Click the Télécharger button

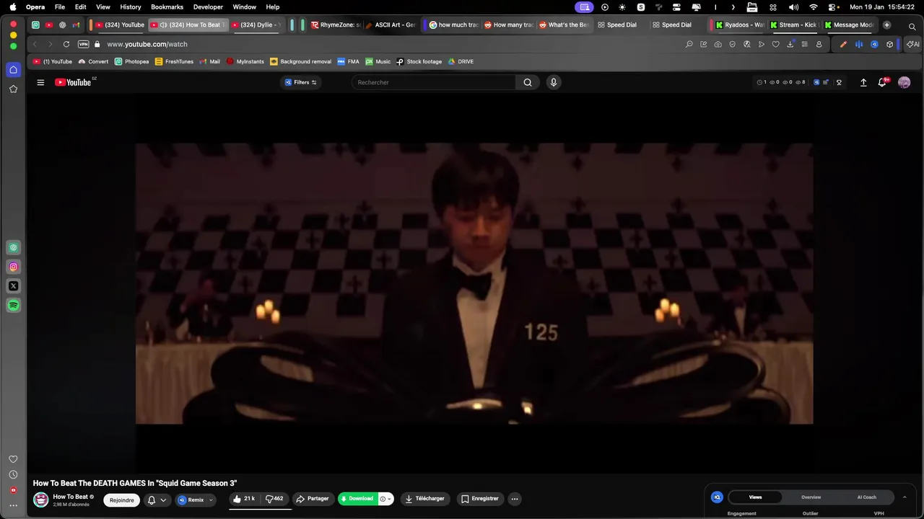coord(424,499)
